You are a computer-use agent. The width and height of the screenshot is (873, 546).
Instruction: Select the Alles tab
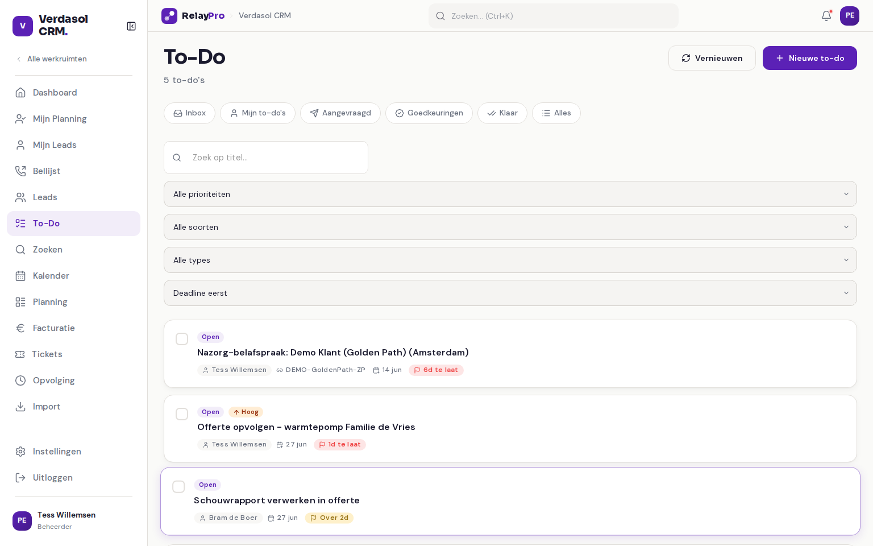(x=556, y=113)
